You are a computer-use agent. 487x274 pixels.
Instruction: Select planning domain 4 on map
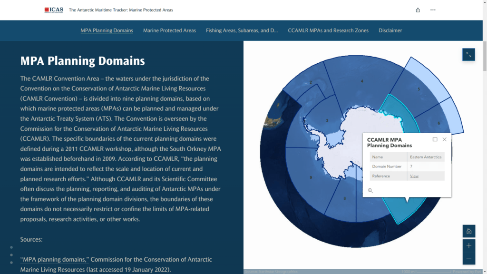tap(362, 81)
